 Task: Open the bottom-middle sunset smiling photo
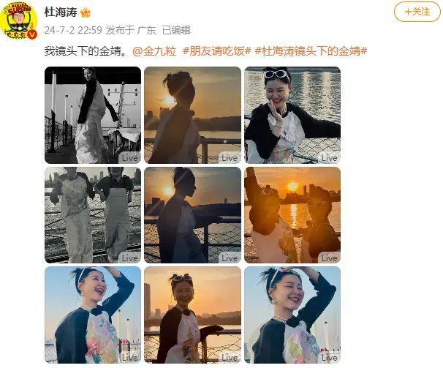[x=193, y=315]
